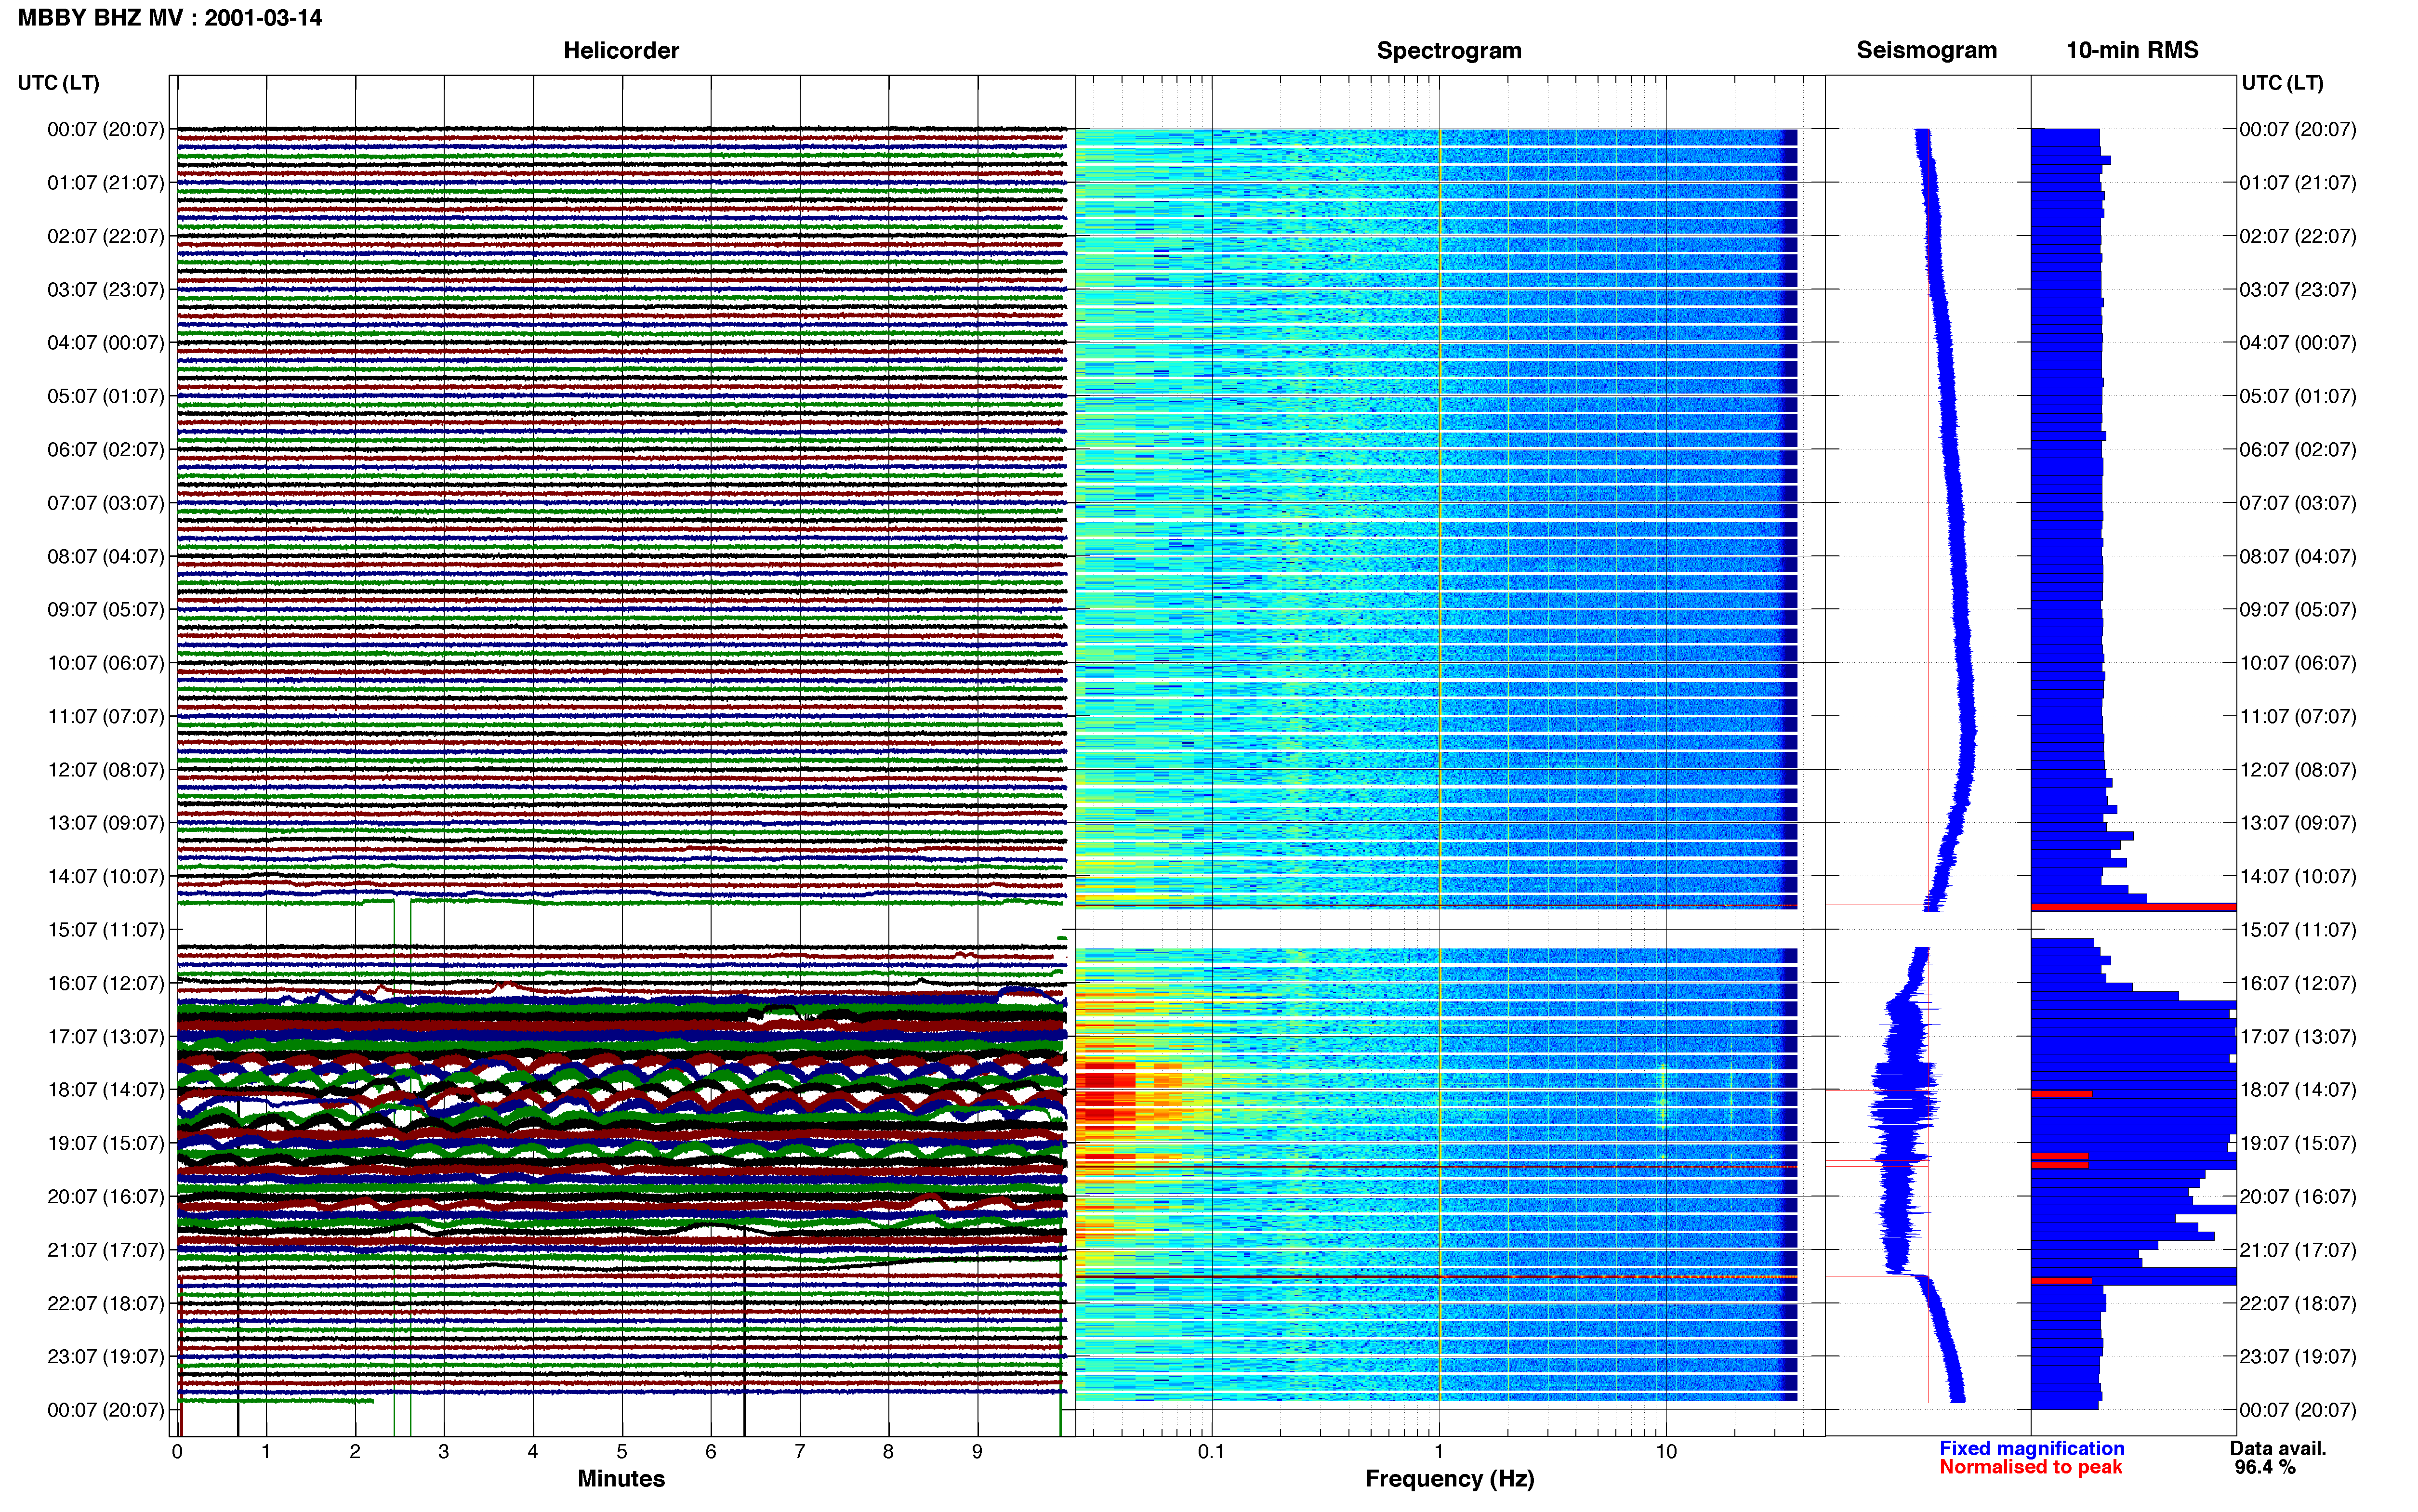Click the 10-min RMS heading

tap(2132, 51)
